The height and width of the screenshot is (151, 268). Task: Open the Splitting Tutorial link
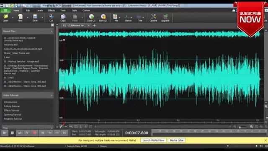point(13,115)
